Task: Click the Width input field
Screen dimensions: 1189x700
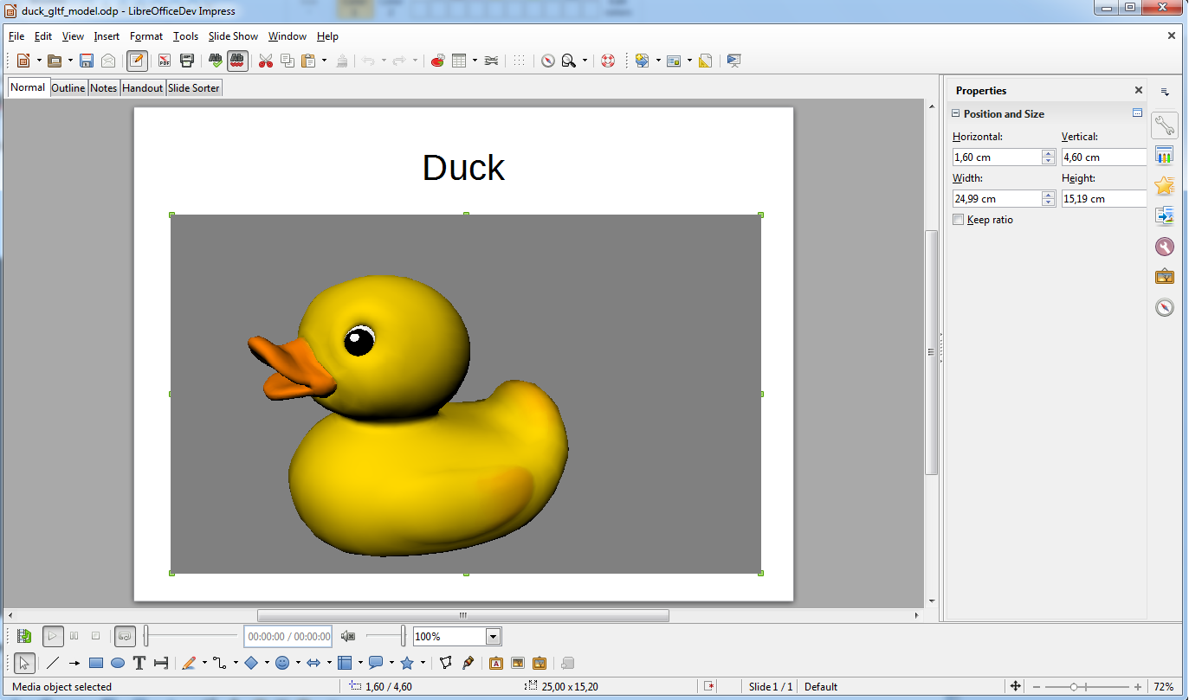Action: [x=996, y=198]
